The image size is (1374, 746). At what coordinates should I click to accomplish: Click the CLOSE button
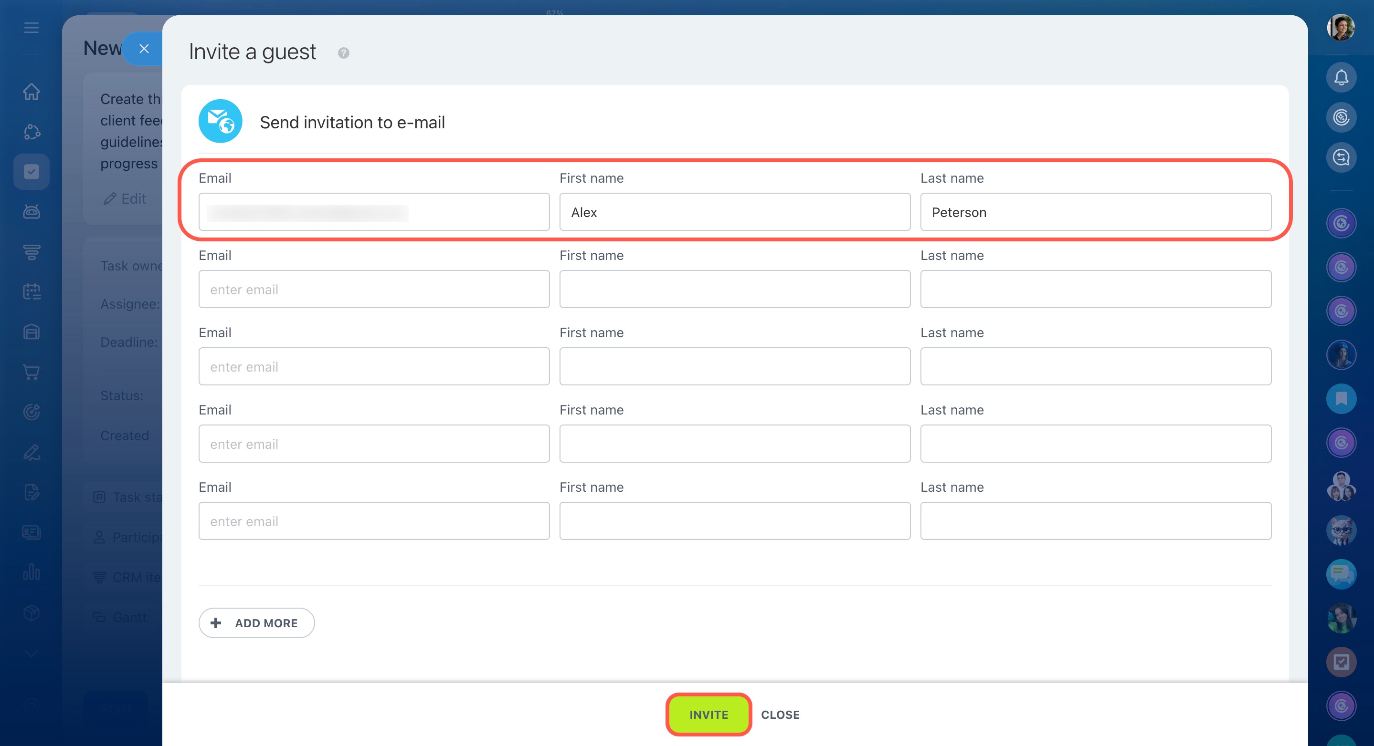pyautogui.click(x=780, y=715)
